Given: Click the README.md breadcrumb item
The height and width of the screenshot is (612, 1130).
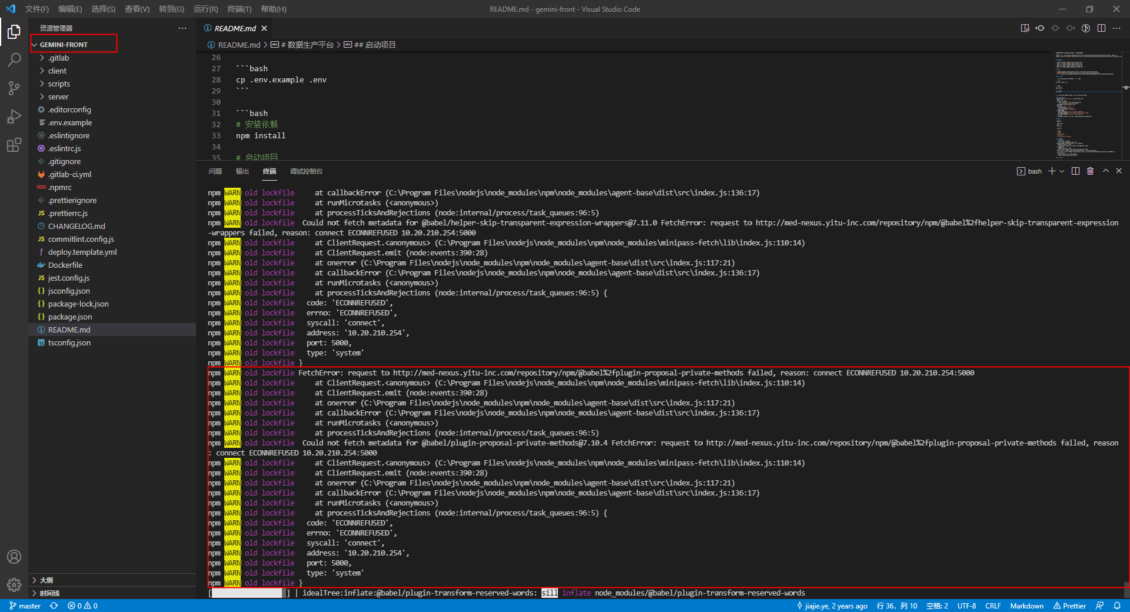Looking at the screenshot, I should 234,45.
